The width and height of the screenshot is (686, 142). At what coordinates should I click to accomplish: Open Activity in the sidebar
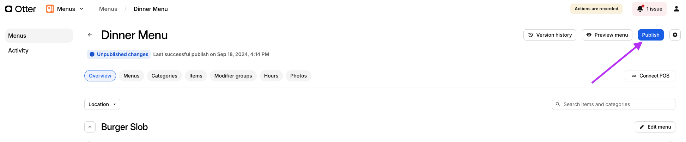point(18,50)
